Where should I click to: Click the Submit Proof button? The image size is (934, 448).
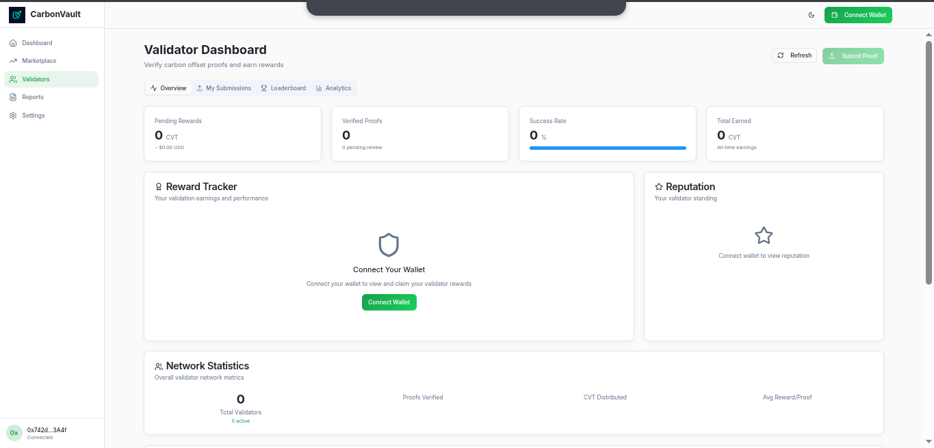pos(853,56)
